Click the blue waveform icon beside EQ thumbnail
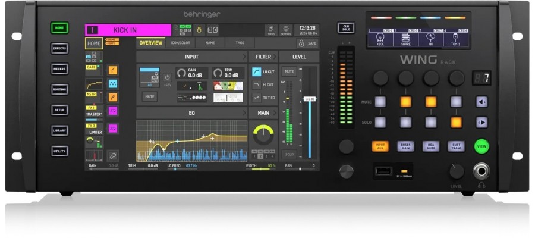The width and height of the screenshot is (535, 238). 113,84
